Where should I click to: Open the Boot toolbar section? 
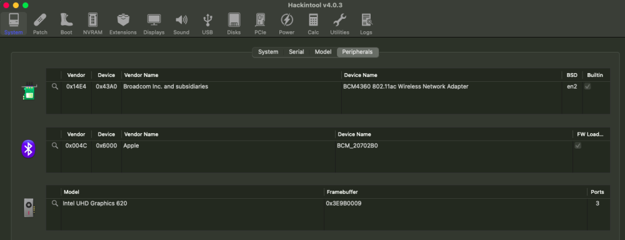[66, 24]
